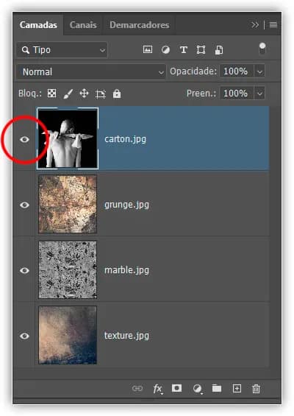
Task: Click the Opacidade 100% value field
Action: pyautogui.click(x=237, y=71)
